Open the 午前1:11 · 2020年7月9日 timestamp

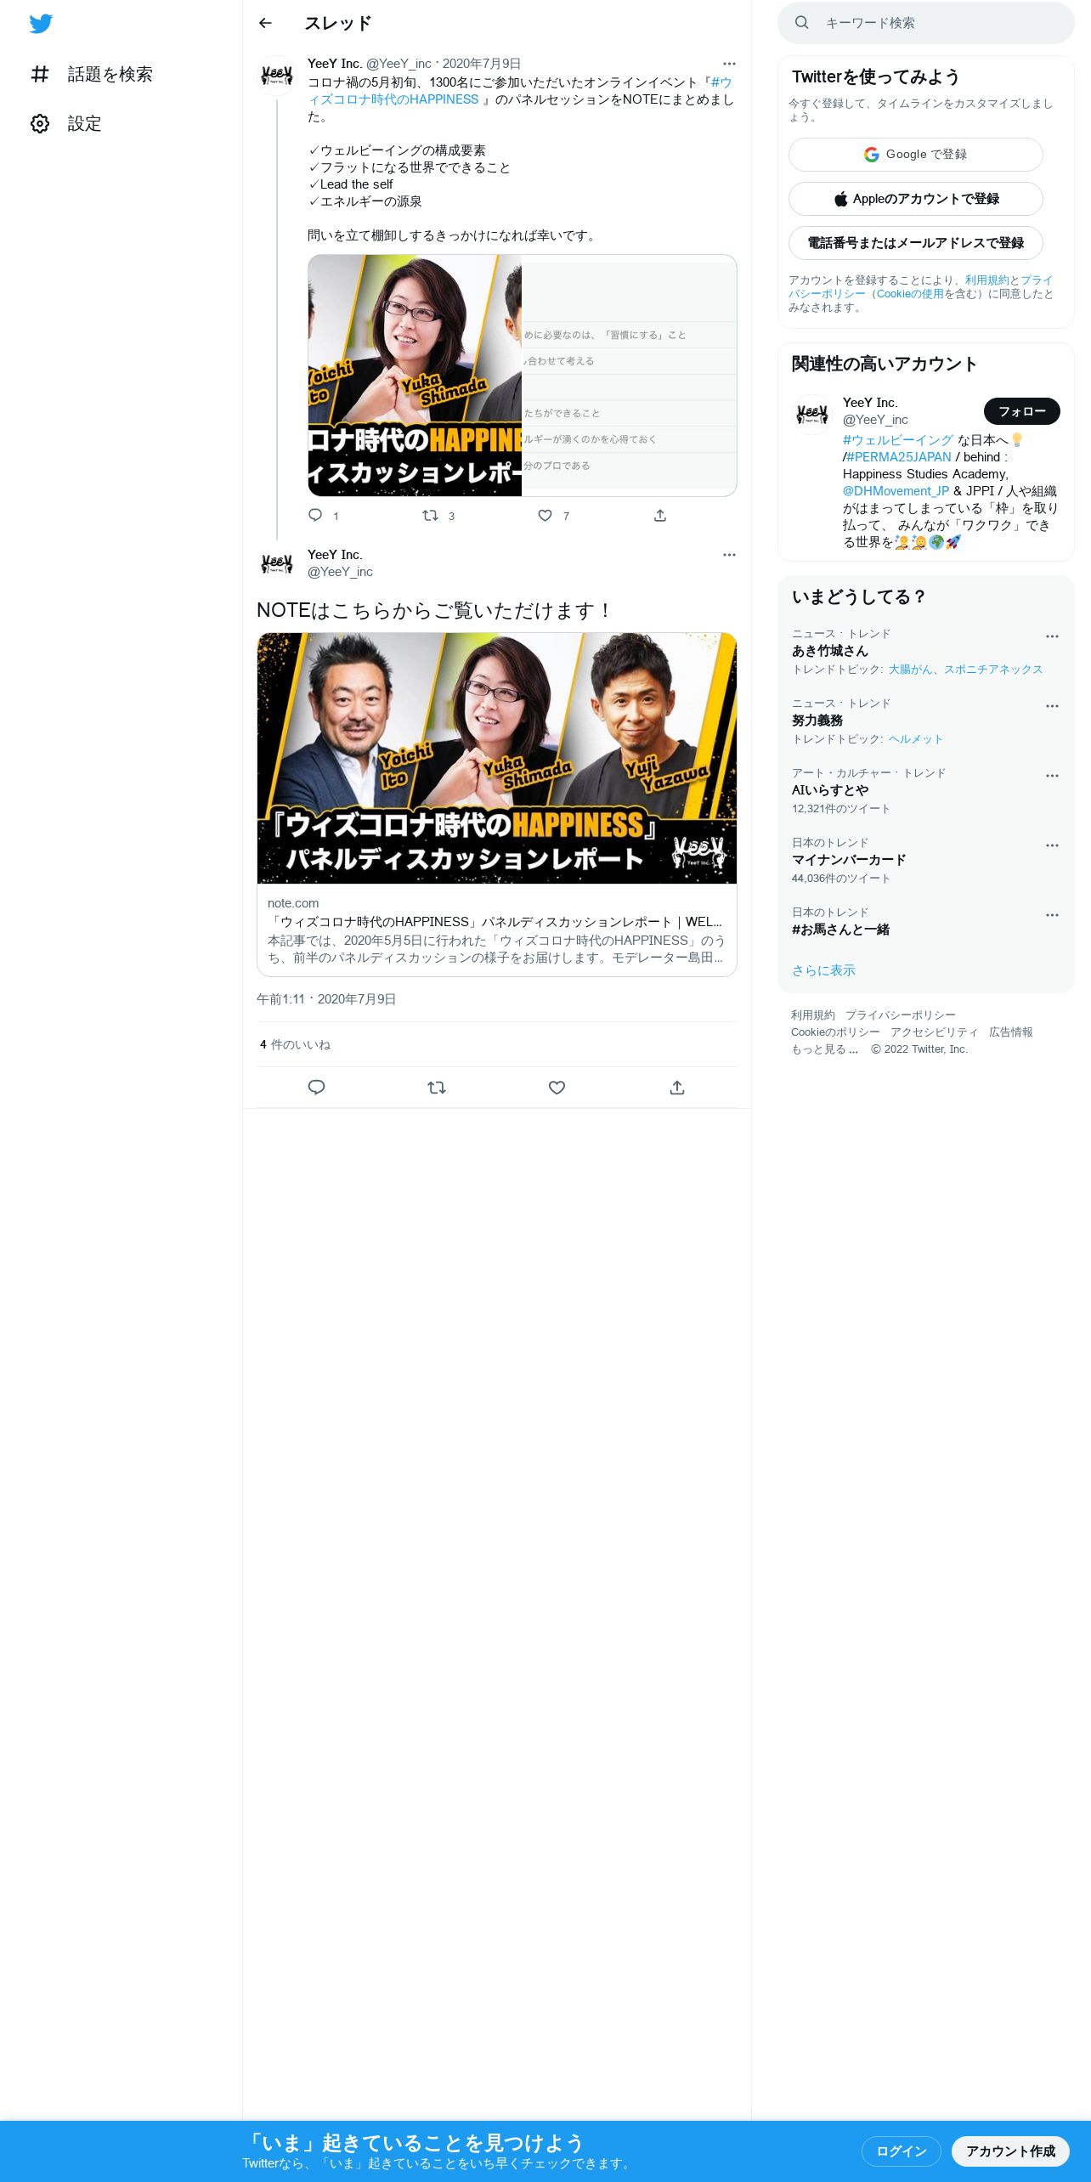click(326, 999)
